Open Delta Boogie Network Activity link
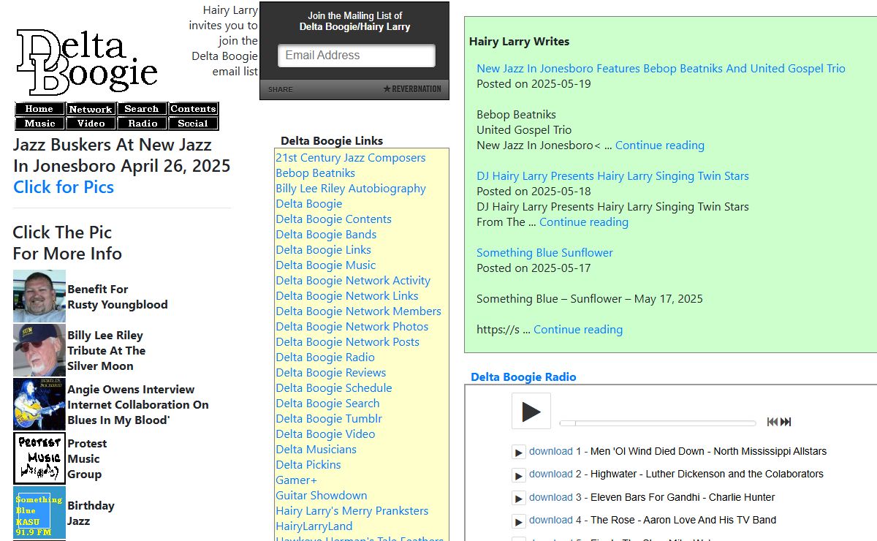 (x=353, y=281)
